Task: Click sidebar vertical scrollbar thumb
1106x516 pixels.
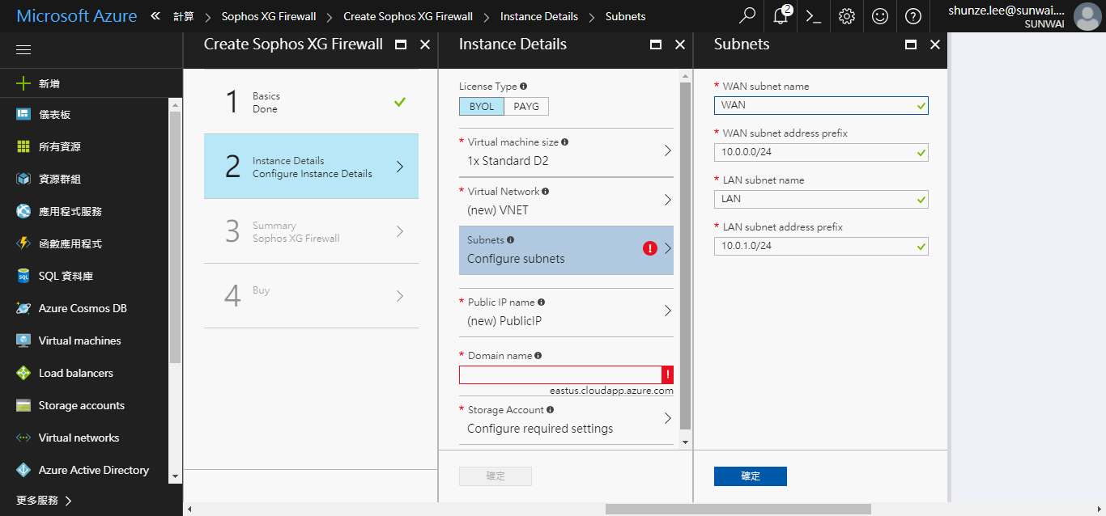Action: point(175,237)
